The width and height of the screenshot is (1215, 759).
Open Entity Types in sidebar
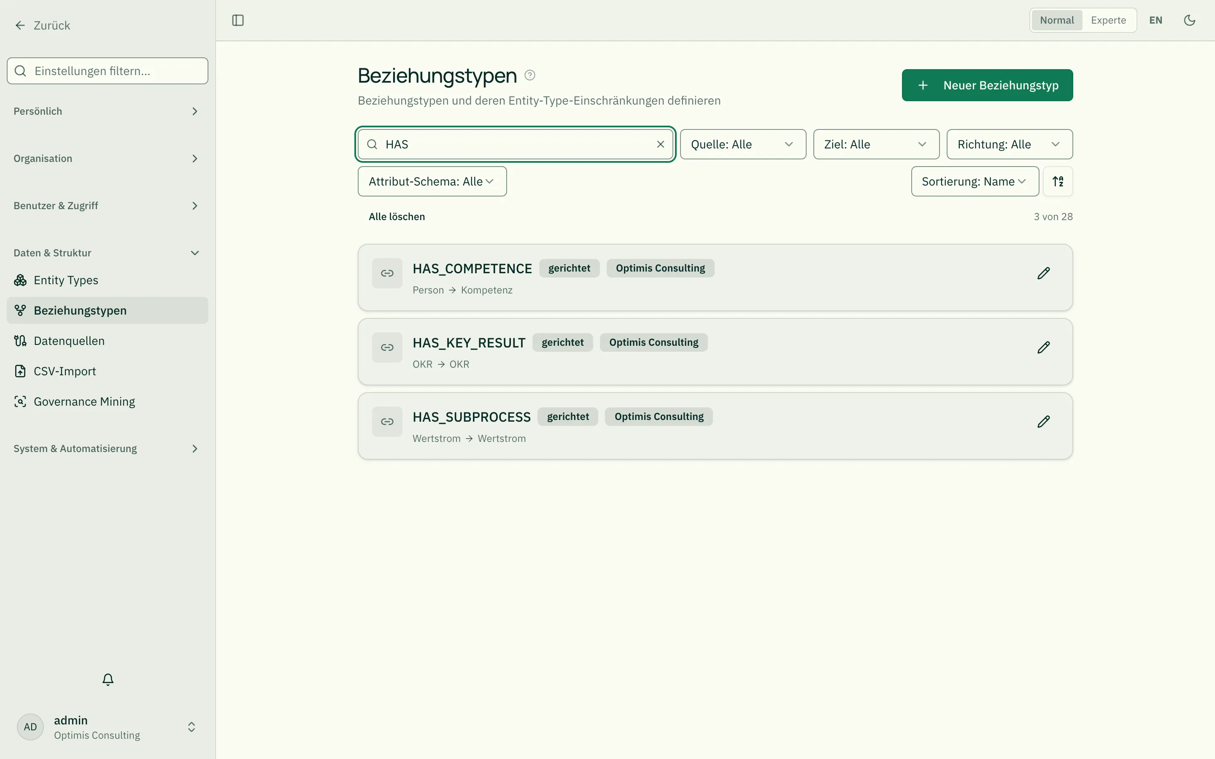[x=107, y=280]
